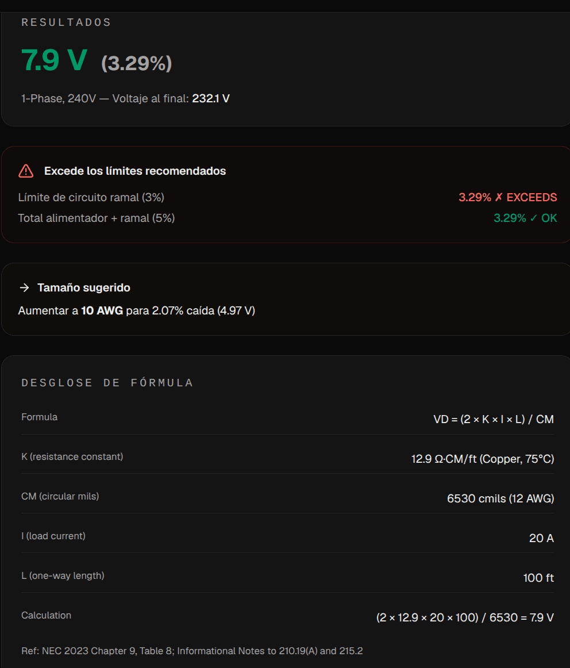Click the Calculation row label
Image resolution: width=570 pixels, height=668 pixels.
(46, 615)
